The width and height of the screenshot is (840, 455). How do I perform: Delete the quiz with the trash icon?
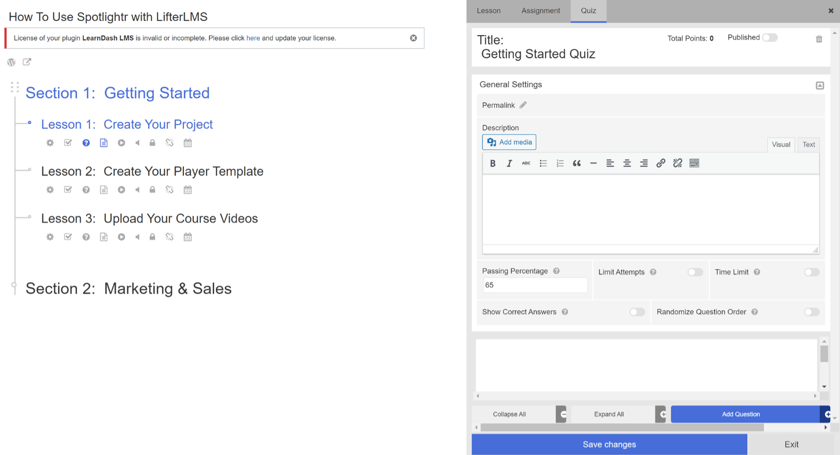click(819, 39)
